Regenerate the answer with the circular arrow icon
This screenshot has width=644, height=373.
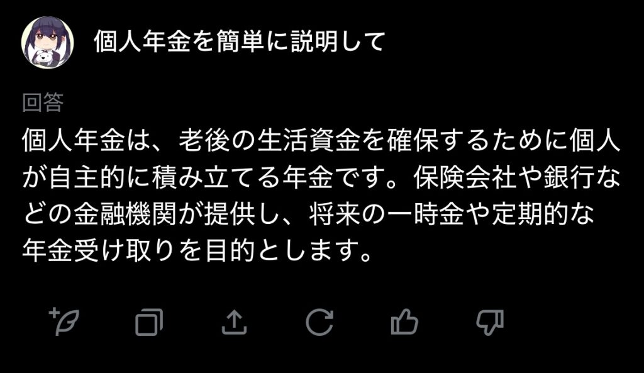pyautogui.click(x=319, y=322)
